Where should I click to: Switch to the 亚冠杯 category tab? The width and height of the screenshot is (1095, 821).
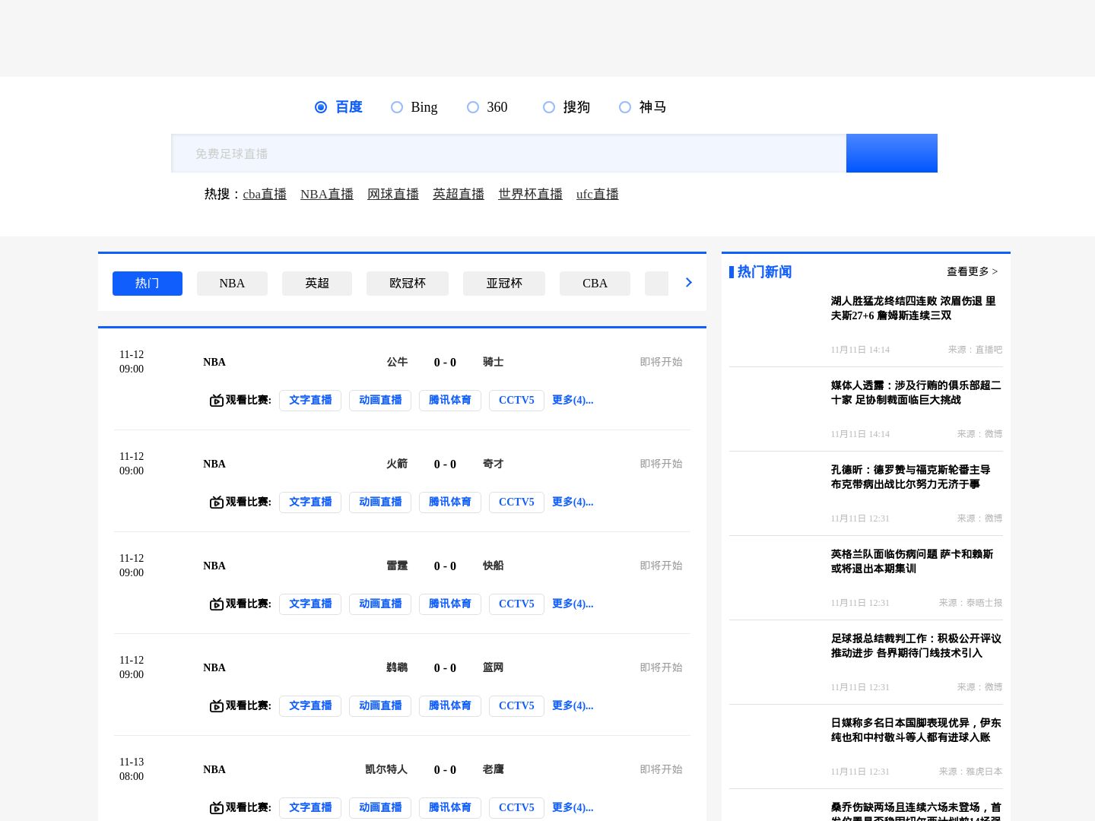coord(504,284)
